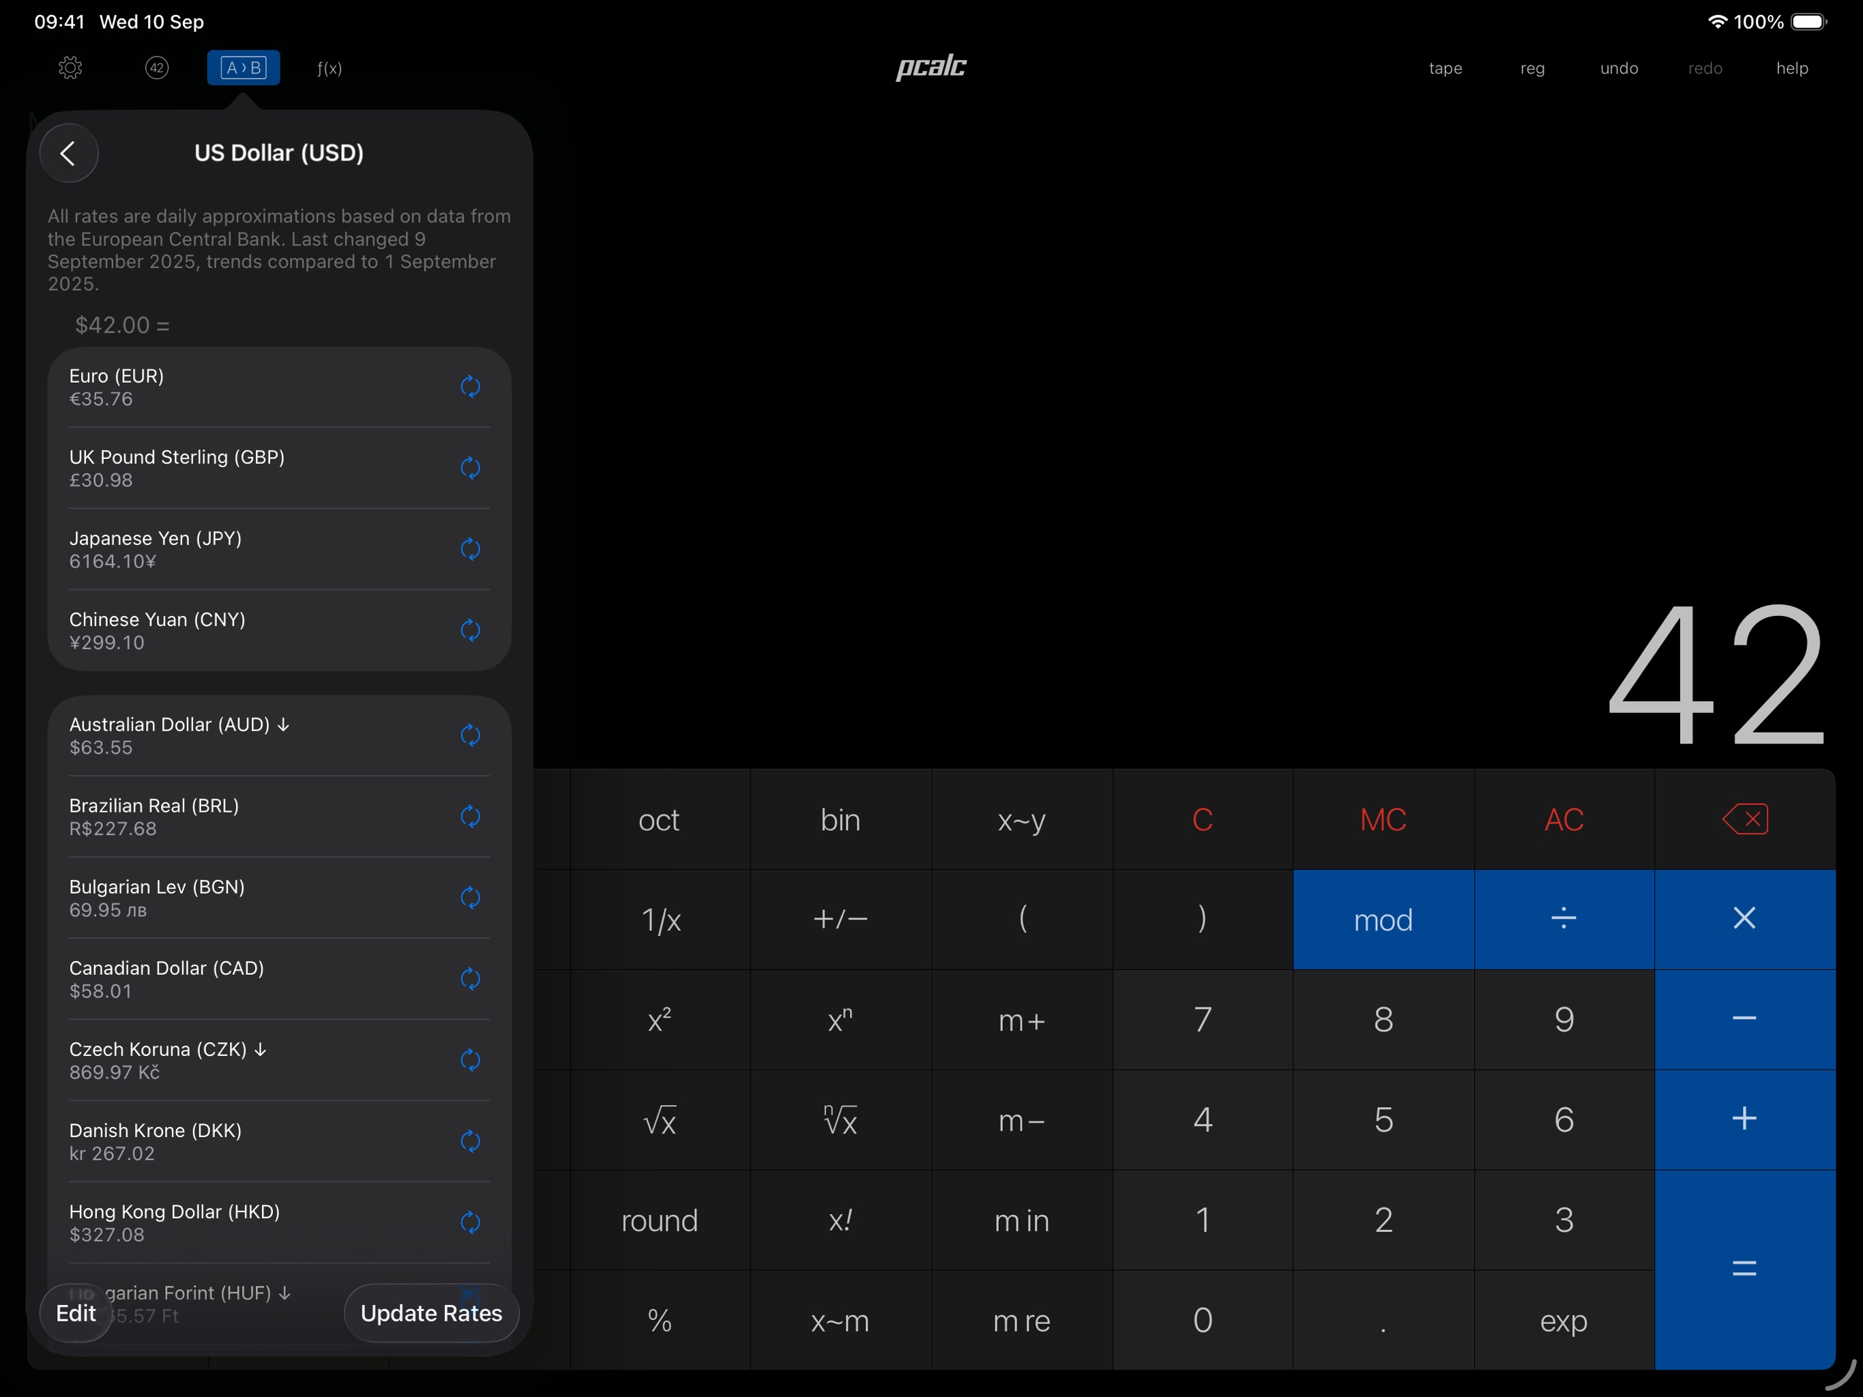Tap the +/− sign key
The image size is (1863, 1397).
tap(840, 920)
